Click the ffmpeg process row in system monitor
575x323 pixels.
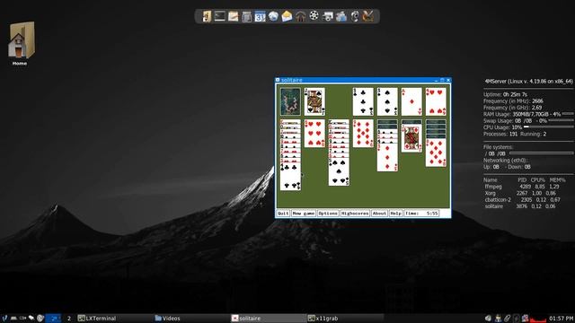click(x=522, y=187)
